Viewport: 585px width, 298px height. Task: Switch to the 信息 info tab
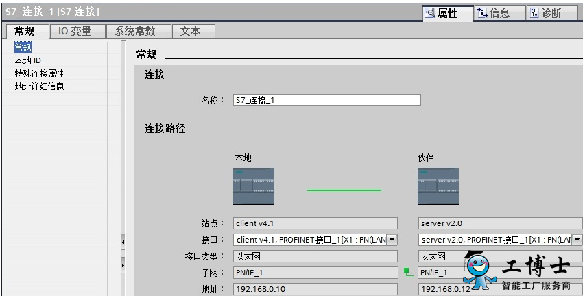point(499,14)
